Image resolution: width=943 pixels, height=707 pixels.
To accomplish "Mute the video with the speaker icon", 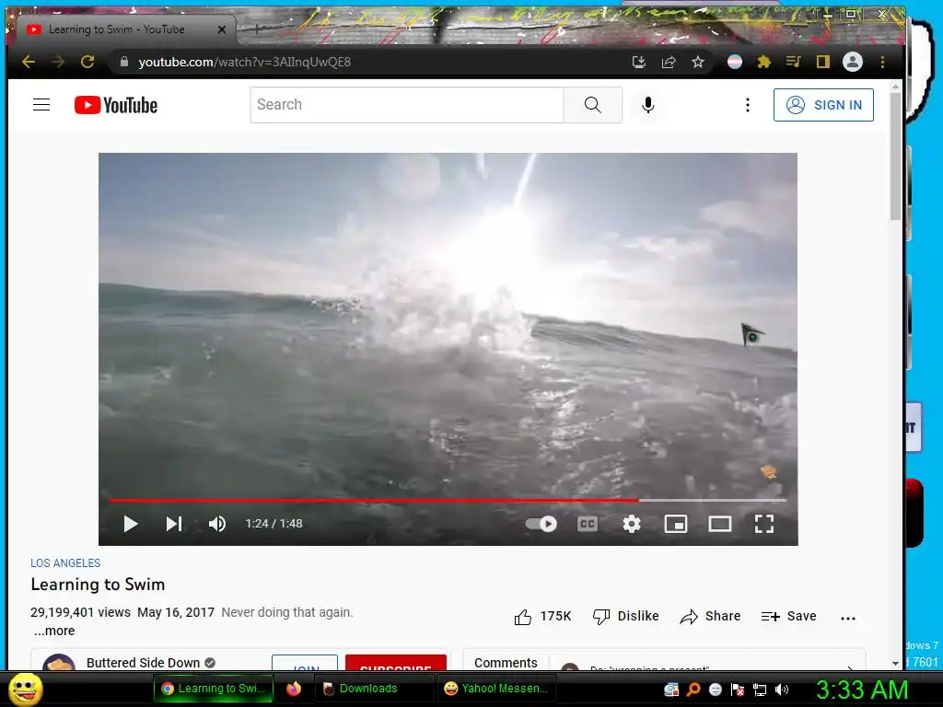I will [x=217, y=524].
